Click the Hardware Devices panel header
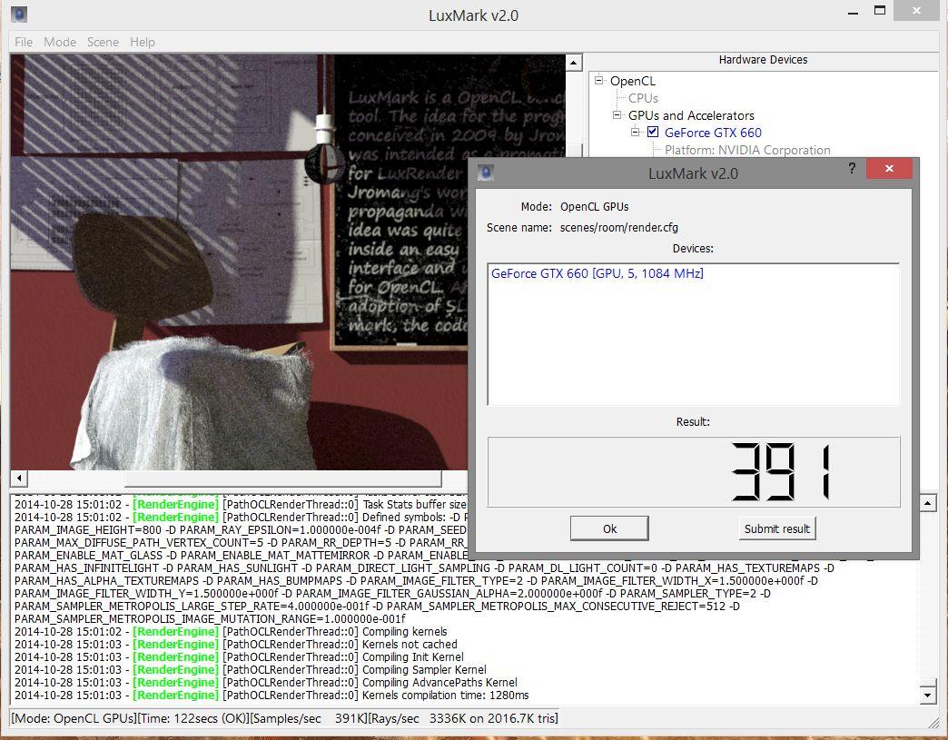948x740 pixels. click(763, 59)
